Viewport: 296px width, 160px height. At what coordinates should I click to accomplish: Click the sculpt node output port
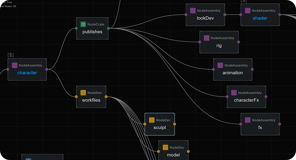coord(175,124)
